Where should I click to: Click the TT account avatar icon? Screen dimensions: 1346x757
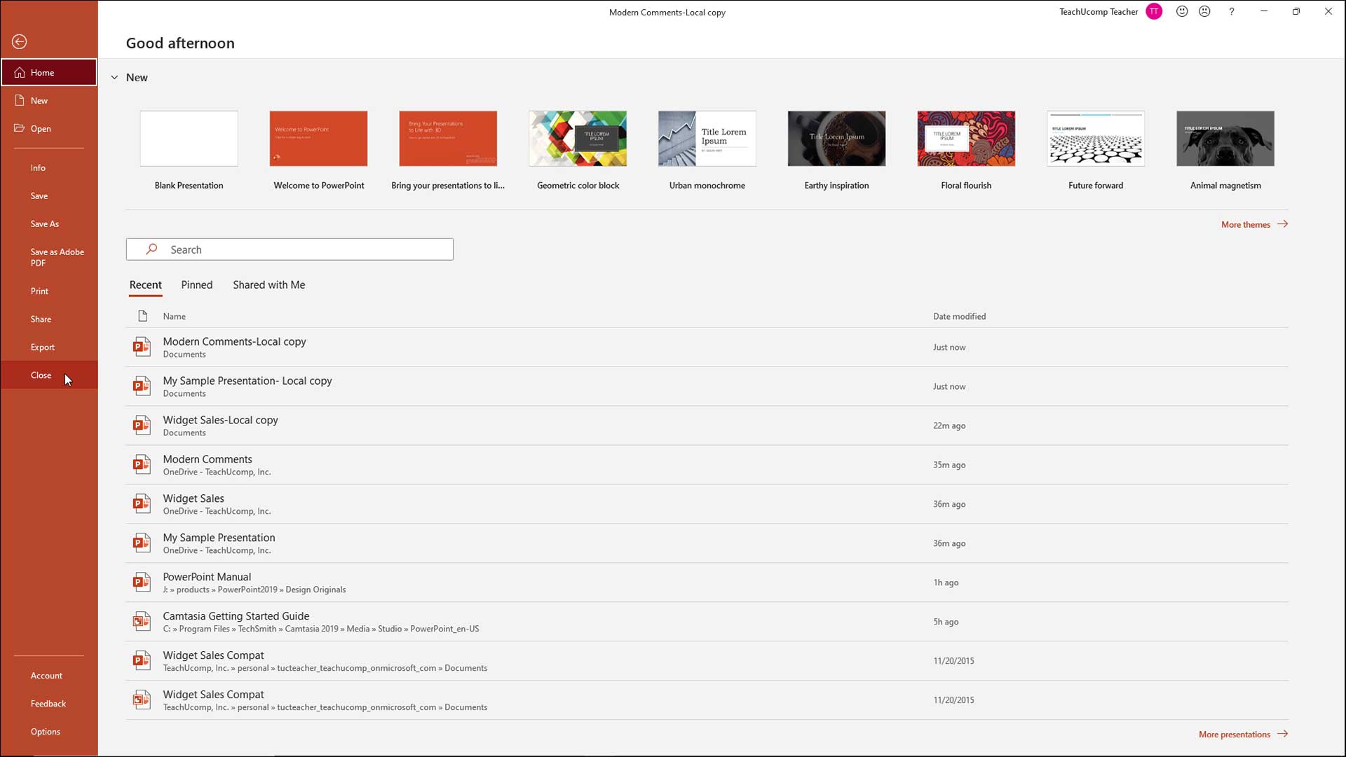(1154, 11)
